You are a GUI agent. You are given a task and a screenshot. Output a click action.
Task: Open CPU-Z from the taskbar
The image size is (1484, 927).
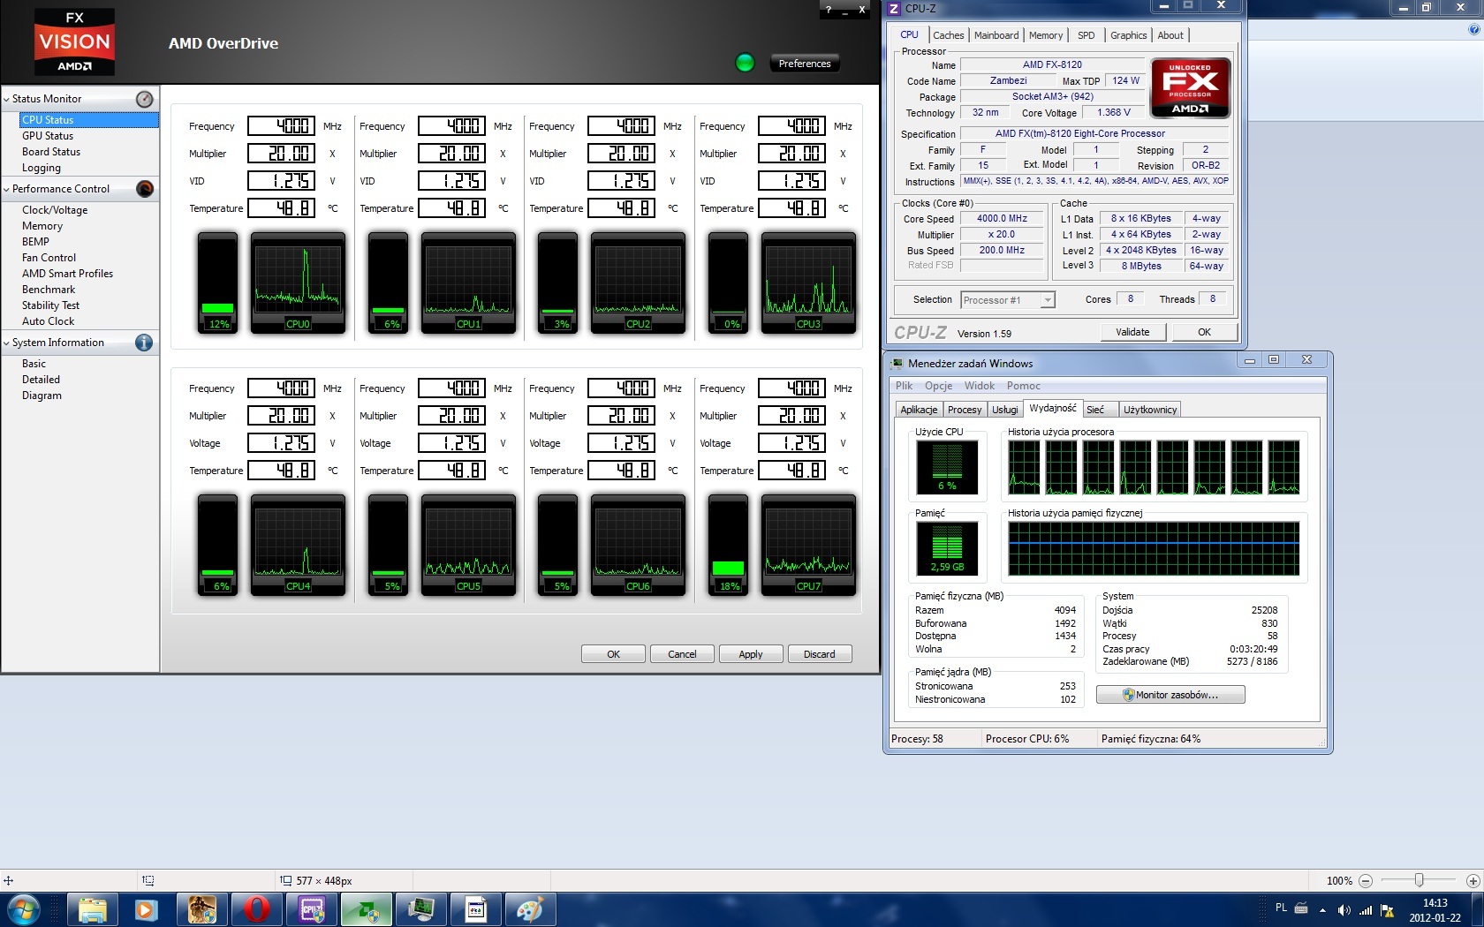312,909
